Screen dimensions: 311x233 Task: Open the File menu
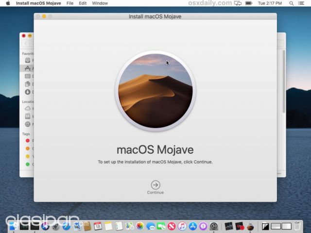[70, 3]
